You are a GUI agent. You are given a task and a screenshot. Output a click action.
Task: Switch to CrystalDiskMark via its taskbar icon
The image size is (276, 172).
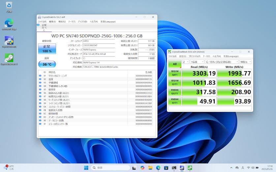pyautogui.click(x=190, y=168)
